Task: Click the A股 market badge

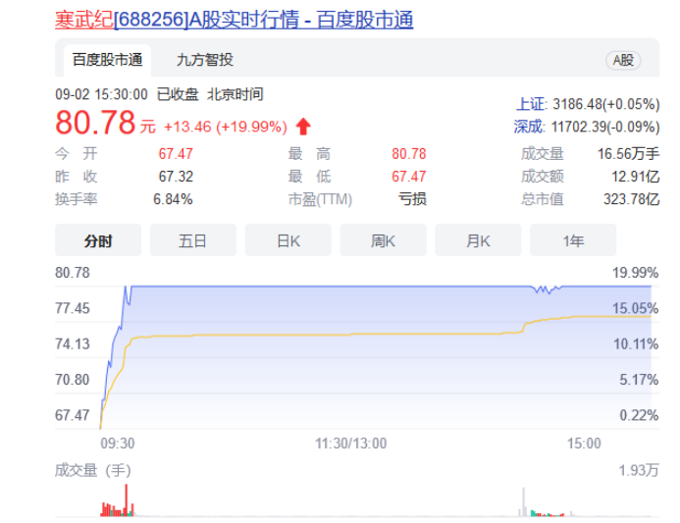Action: (x=623, y=60)
